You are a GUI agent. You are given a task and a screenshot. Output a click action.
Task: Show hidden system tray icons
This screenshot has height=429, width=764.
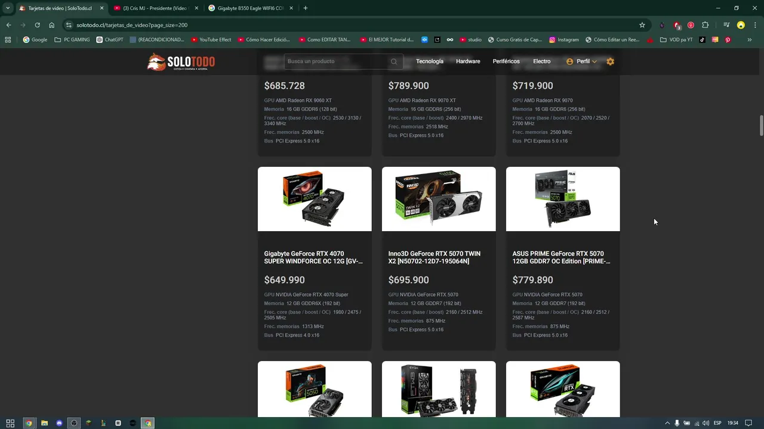(667, 423)
